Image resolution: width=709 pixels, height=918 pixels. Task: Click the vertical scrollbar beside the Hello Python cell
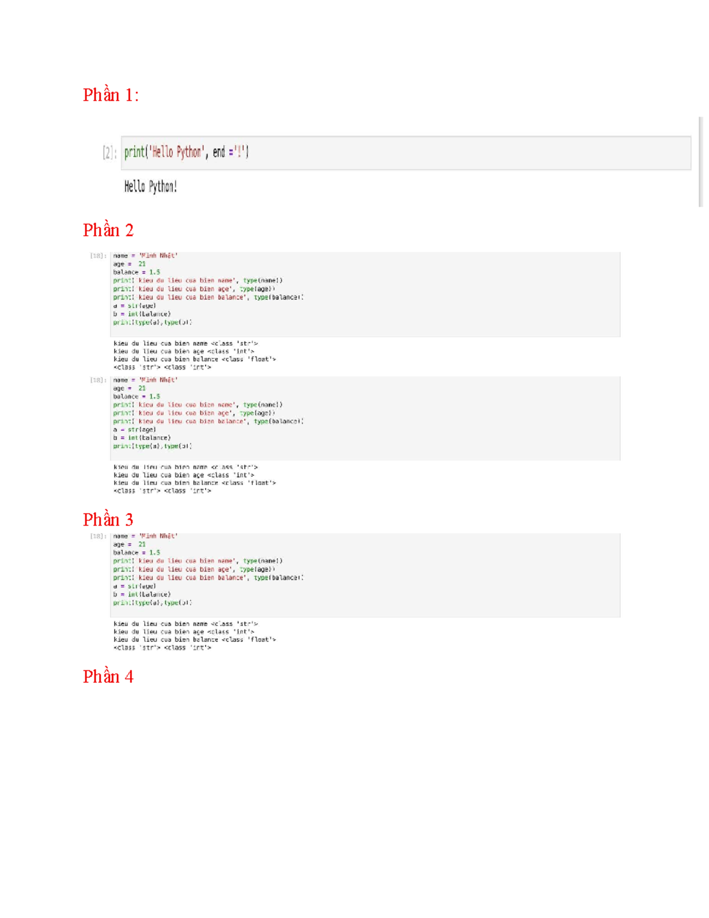click(700, 161)
